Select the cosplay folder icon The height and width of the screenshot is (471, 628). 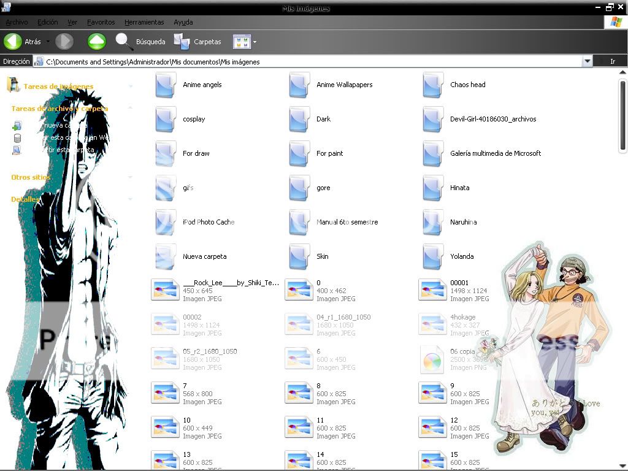tap(165, 120)
